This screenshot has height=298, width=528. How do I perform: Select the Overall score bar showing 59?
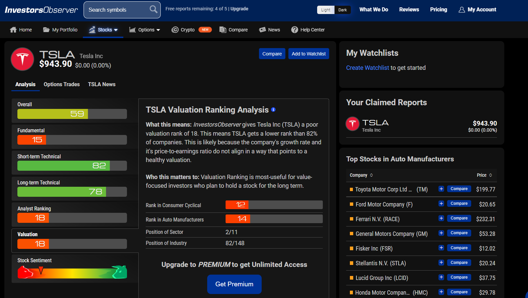72,114
